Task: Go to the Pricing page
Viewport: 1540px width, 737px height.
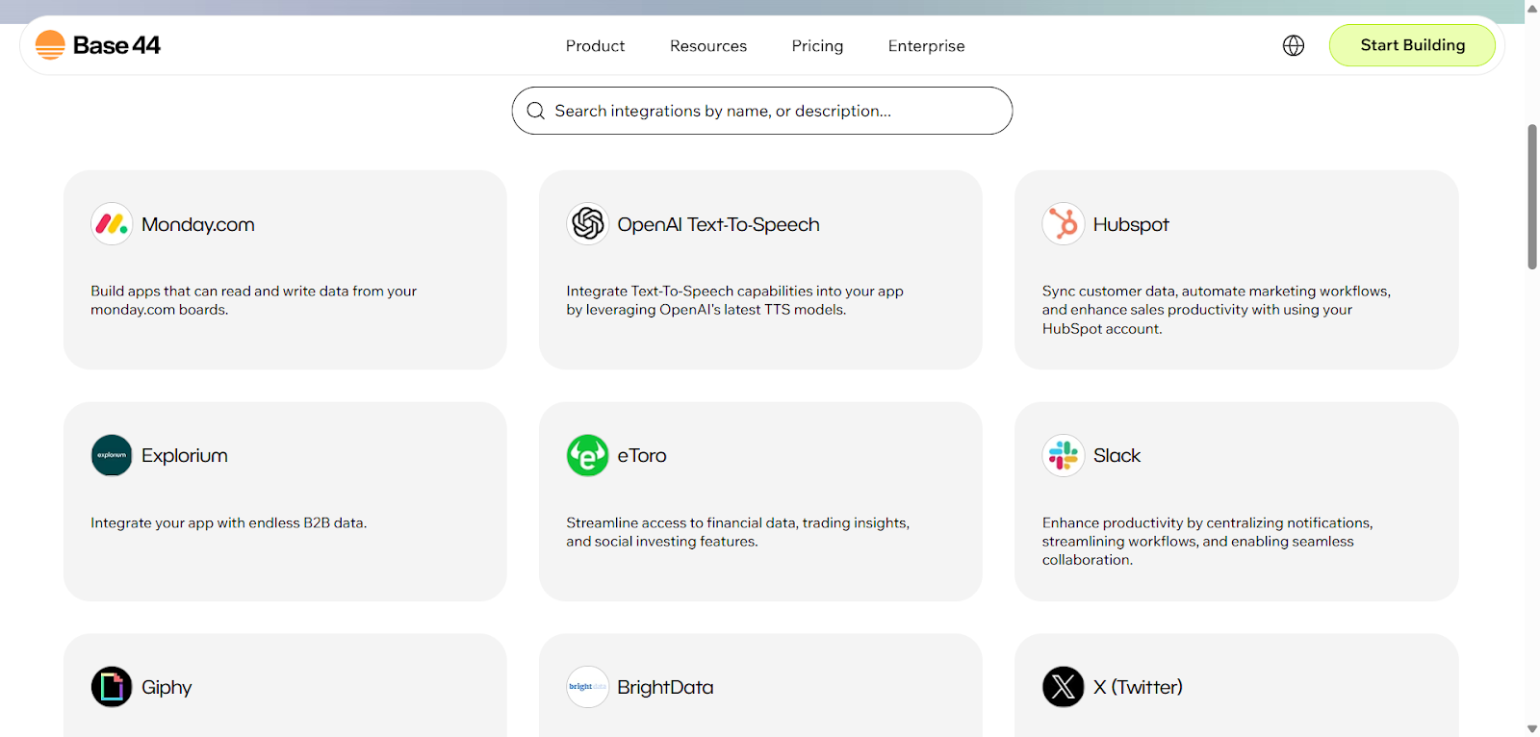Action: click(x=817, y=46)
